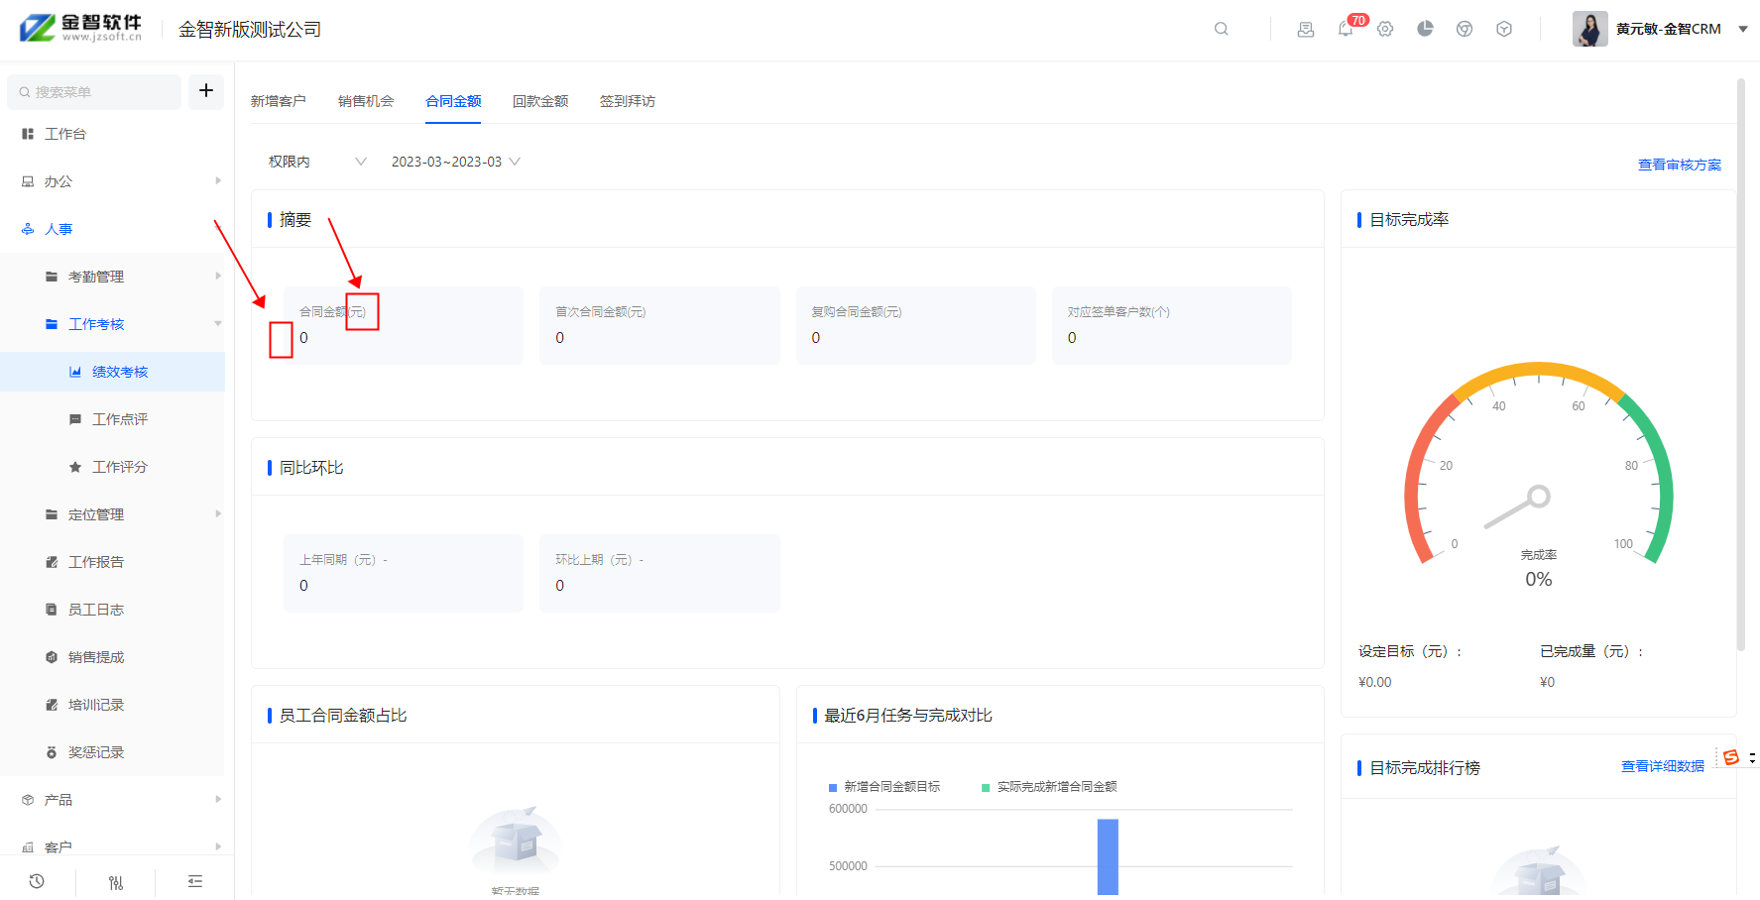Click the plus button beside menu search
The image size is (1760, 900).
tap(206, 91)
